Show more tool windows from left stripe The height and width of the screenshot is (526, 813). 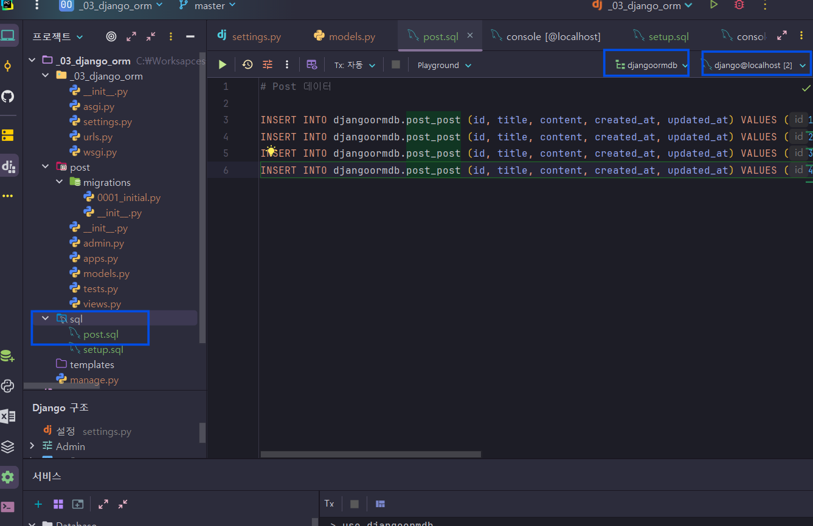[x=8, y=196]
